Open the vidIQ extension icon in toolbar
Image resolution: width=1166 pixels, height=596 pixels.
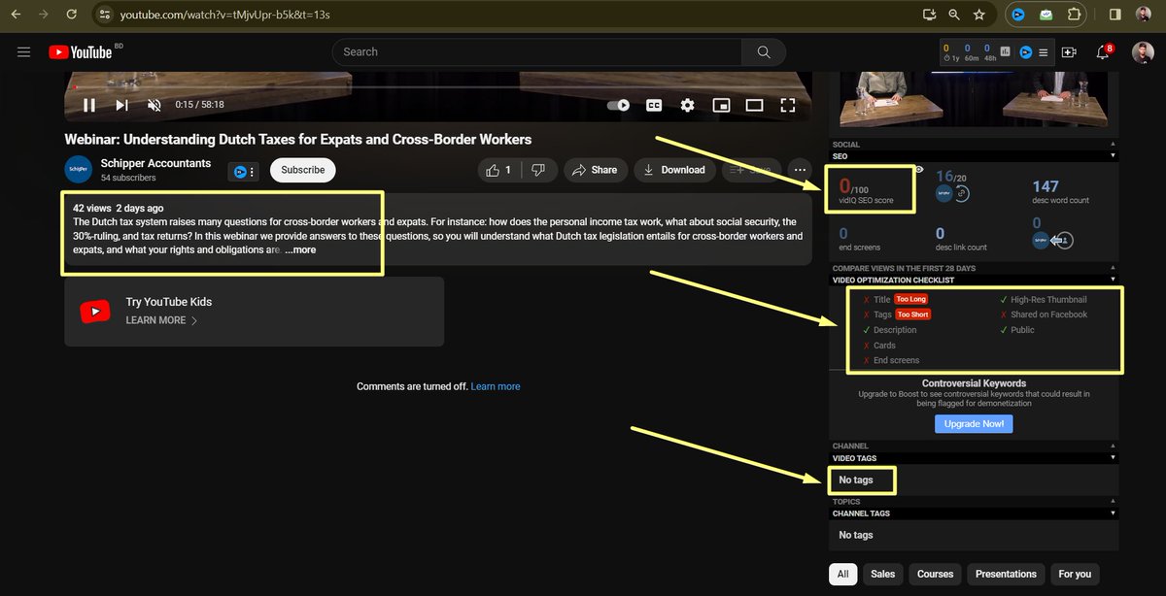(1018, 15)
